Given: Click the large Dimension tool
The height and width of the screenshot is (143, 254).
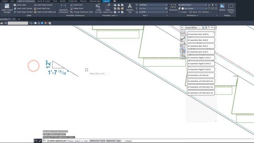Looking at the screenshot, I should [173, 8].
